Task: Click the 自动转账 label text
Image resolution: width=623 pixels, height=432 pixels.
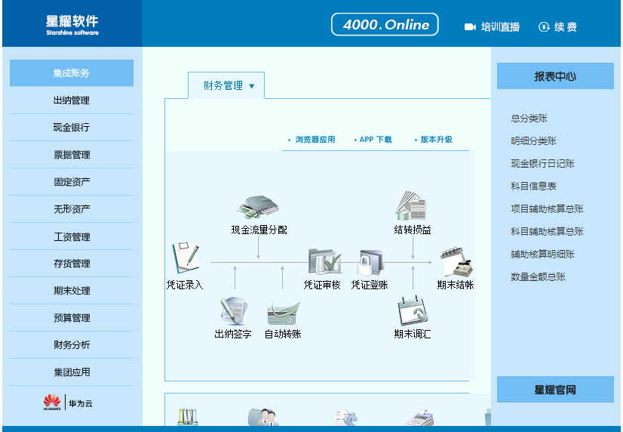Action: [283, 334]
